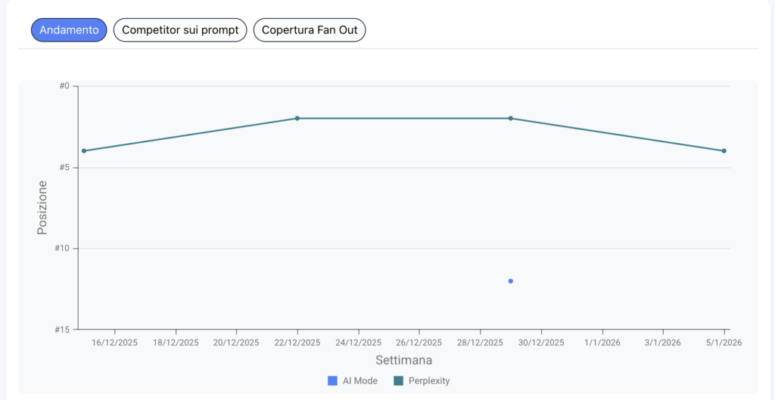Click the single blue AI Mode data point
This screenshot has width=775, height=400.
point(511,281)
